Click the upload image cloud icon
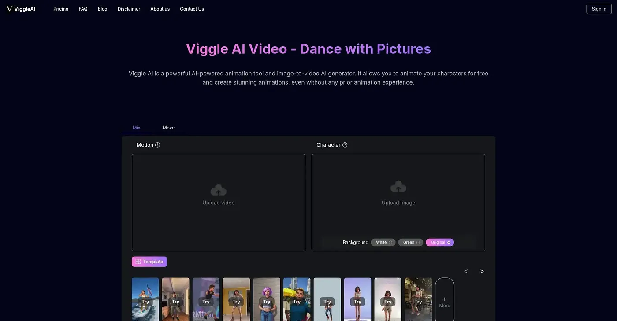Screen dimensions: 617x321 pos(398,187)
